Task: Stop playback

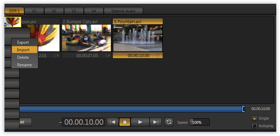Action: [125, 122]
